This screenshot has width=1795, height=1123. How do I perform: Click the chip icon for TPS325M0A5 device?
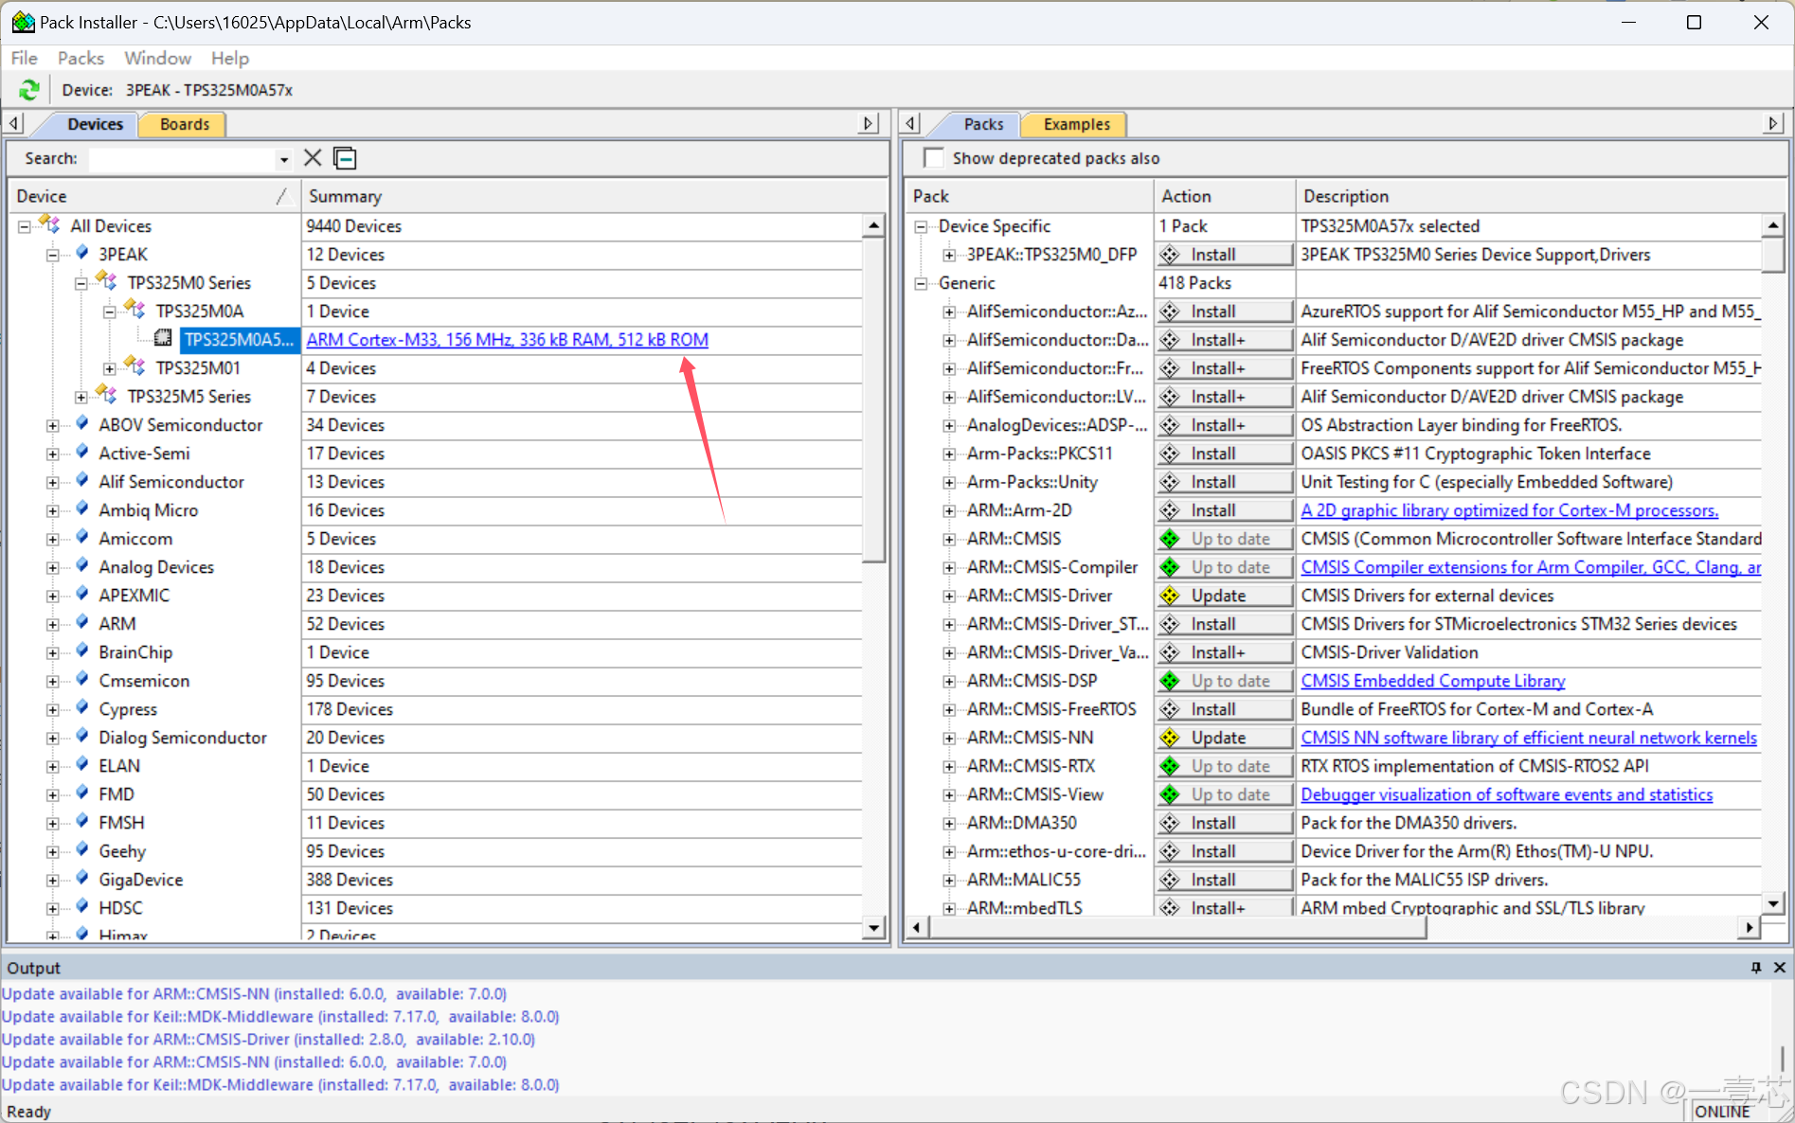point(163,339)
